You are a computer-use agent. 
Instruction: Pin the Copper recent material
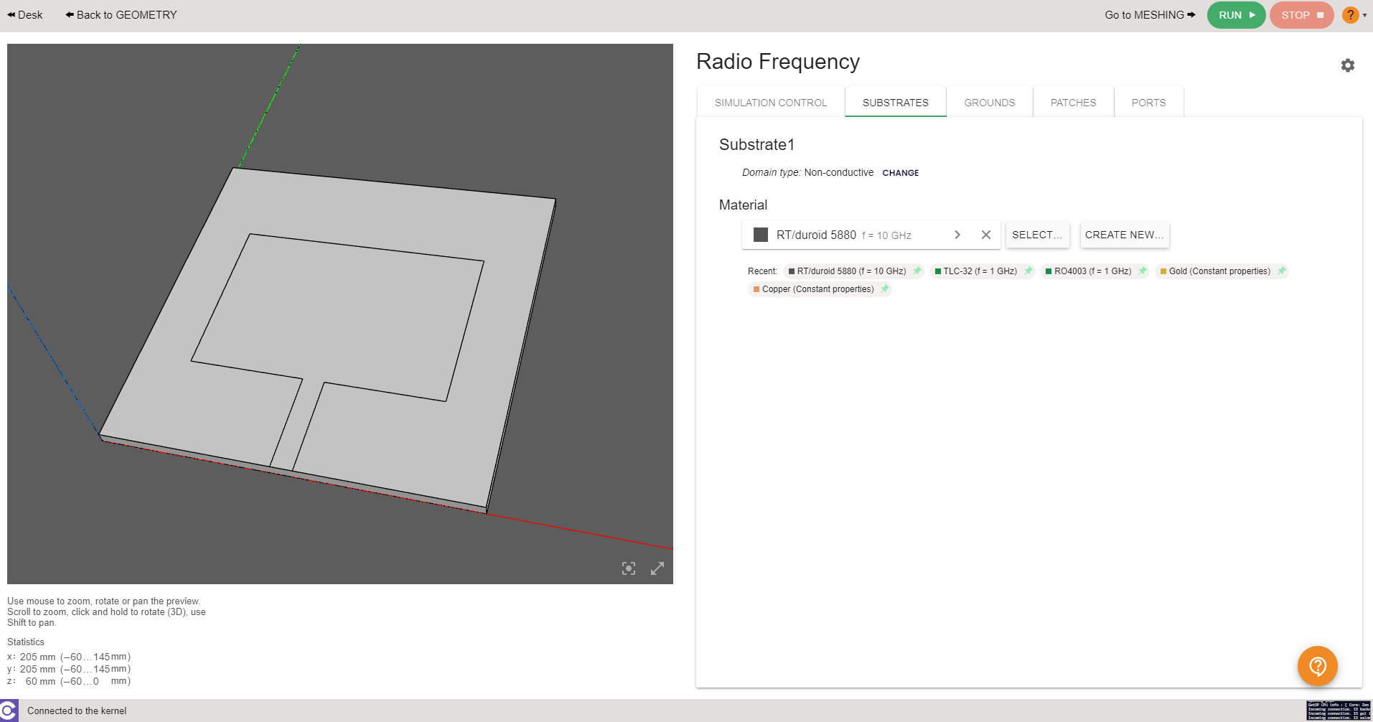(885, 289)
